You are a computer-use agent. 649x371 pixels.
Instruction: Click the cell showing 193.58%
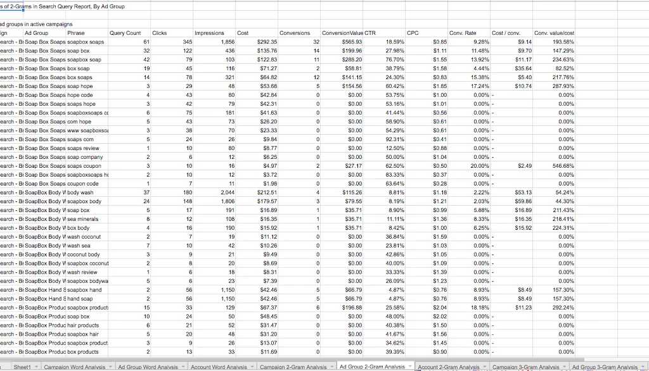tap(554, 42)
